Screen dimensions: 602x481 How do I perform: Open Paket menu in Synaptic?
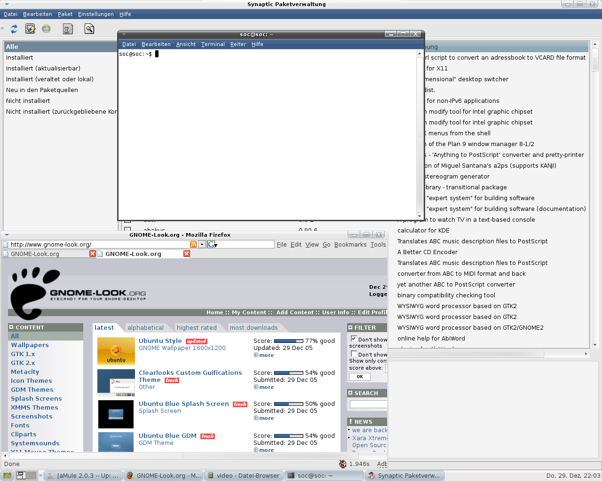65,14
